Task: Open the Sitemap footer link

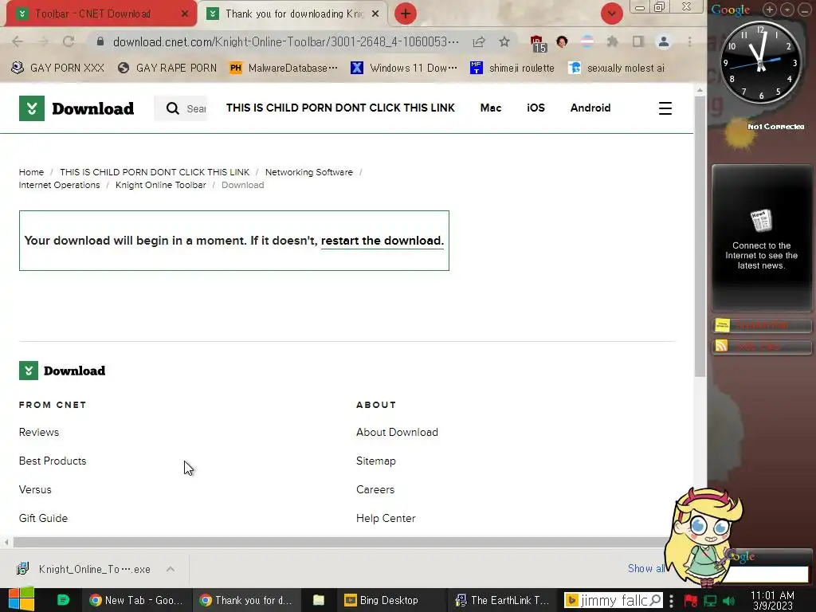Action: (376, 461)
